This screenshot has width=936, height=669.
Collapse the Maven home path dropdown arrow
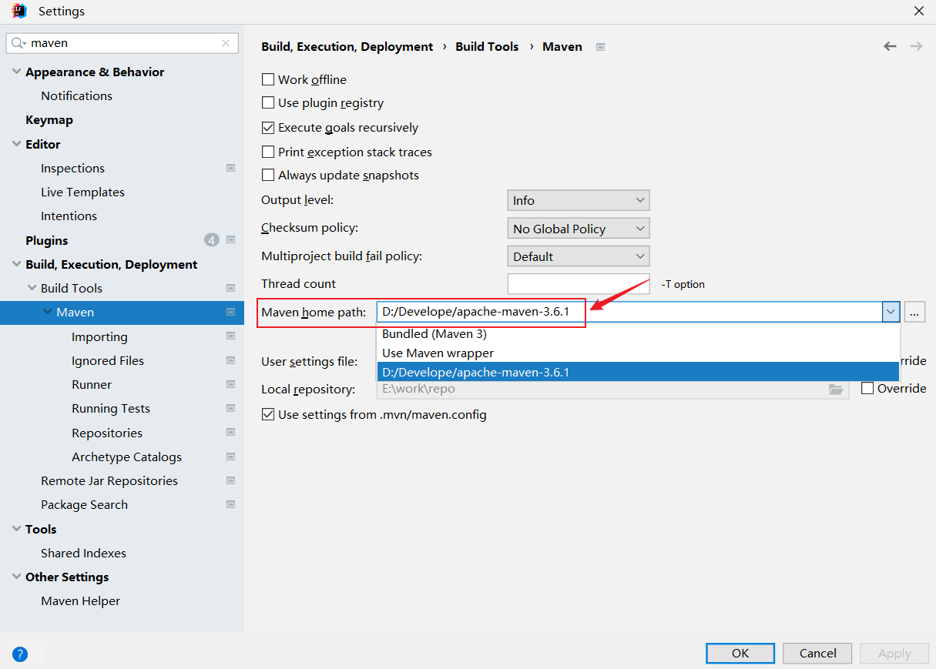pyautogui.click(x=891, y=312)
